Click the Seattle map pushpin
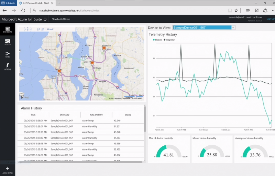The height and width of the screenshot is (176, 275). pyautogui.click(x=59, y=71)
